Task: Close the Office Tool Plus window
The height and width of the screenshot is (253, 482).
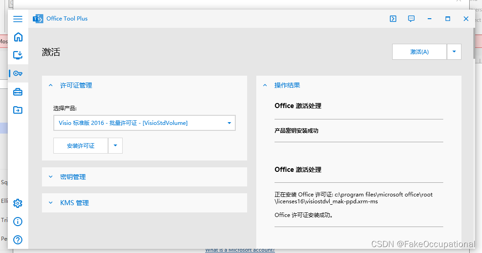Action: [x=466, y=19]
